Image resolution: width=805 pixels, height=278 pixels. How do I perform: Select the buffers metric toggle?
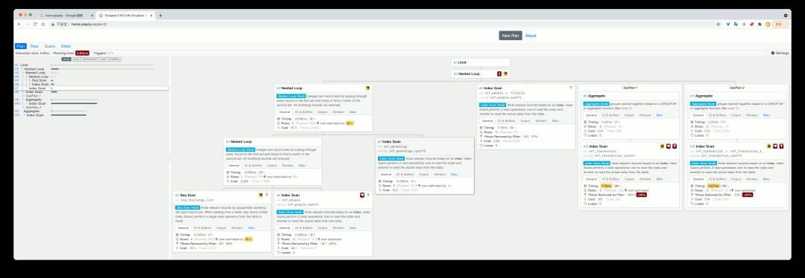[115, 59]
